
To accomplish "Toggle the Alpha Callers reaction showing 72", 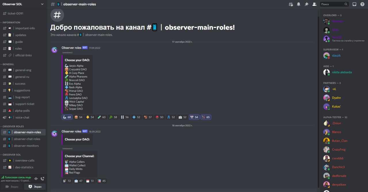I will pos(67,181).
